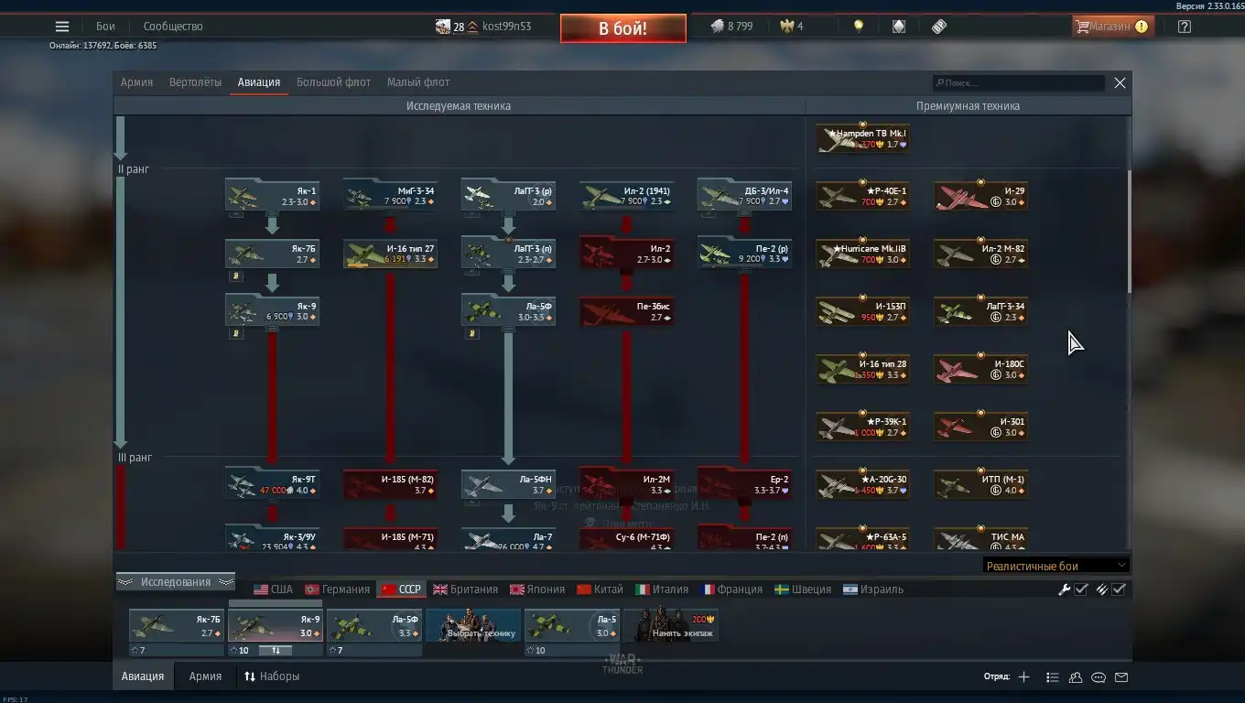1245x703 pixels.
Task: Select the Израиль nation tab
Action: click(873, 589)
